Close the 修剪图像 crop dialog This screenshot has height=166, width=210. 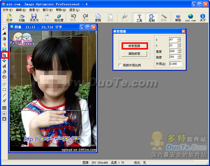tap(183, 31)
